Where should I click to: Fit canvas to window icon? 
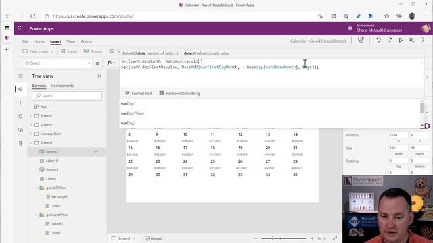pos(335,238)
